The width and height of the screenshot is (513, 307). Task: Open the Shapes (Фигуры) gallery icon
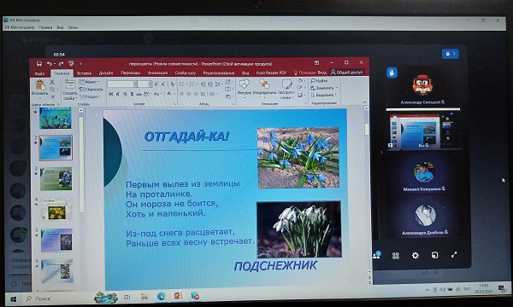[x=244, y=84]
